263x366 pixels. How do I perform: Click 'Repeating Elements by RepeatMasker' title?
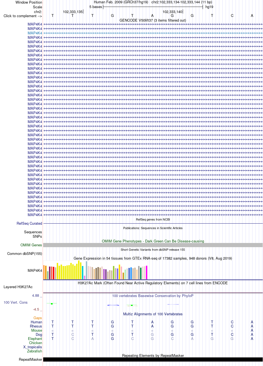pos(153,355)
